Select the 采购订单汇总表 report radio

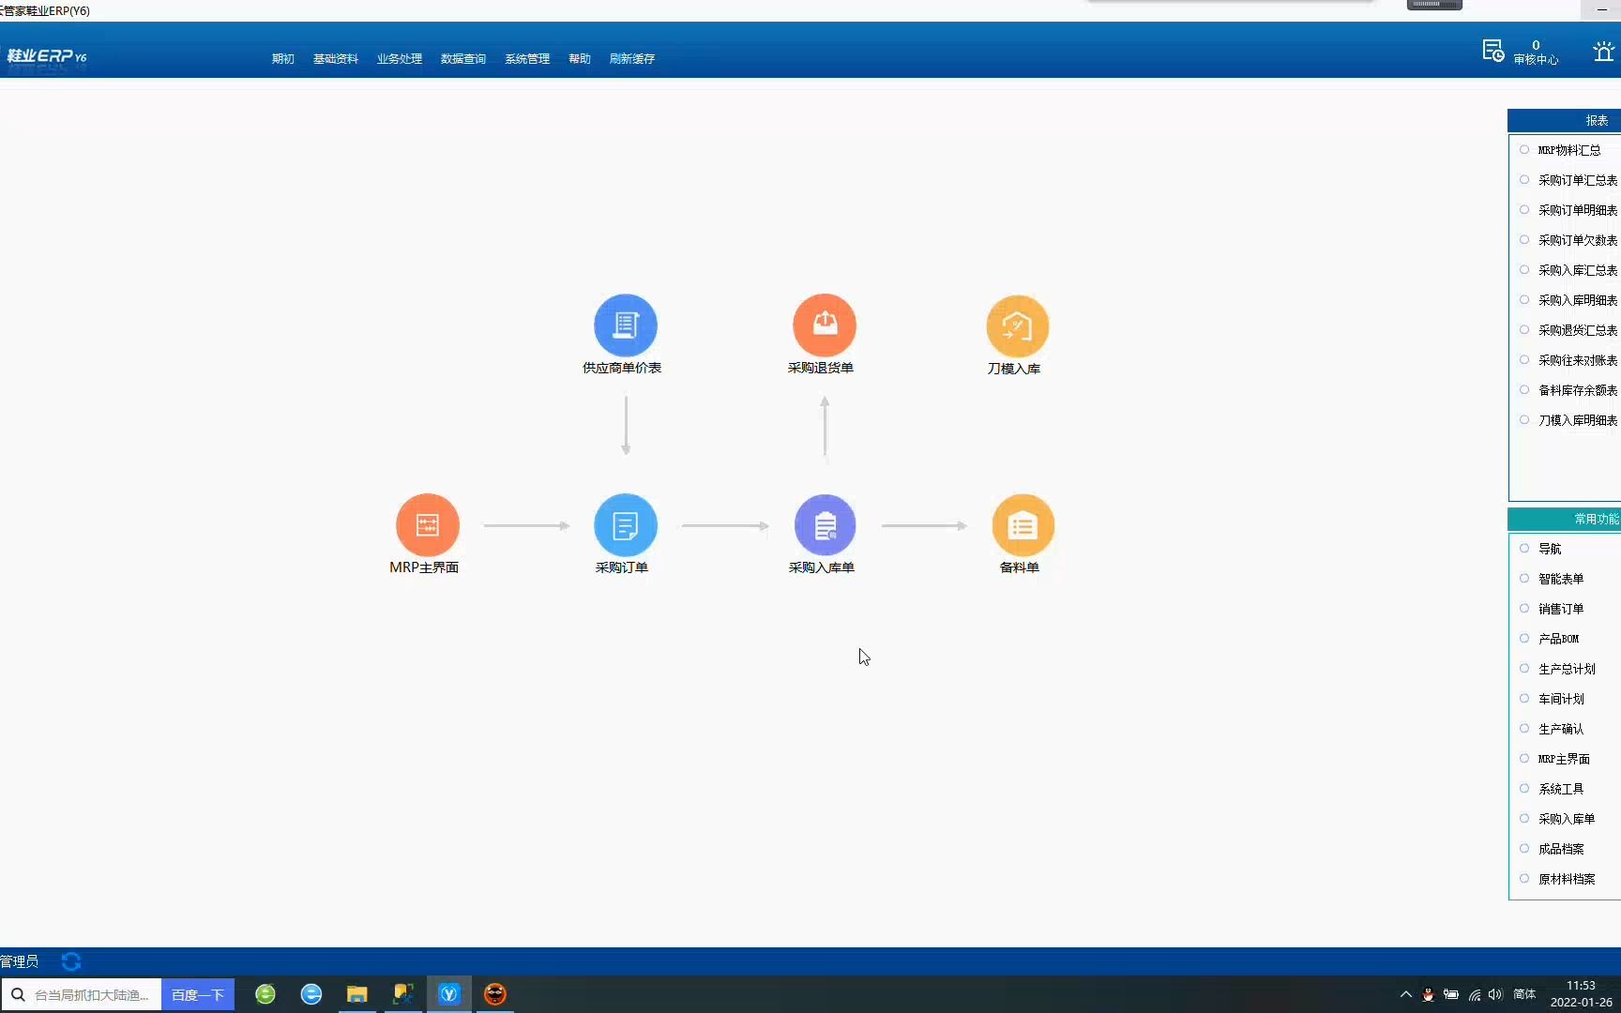1524,180
